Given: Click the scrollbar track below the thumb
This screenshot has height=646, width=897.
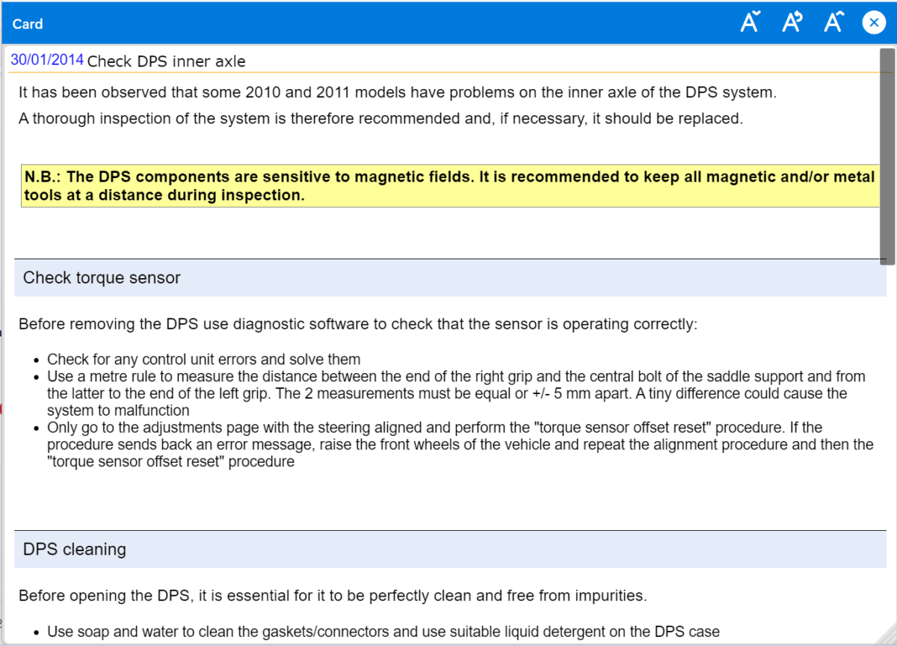Looking at the screenshot, I should [887, 449].
